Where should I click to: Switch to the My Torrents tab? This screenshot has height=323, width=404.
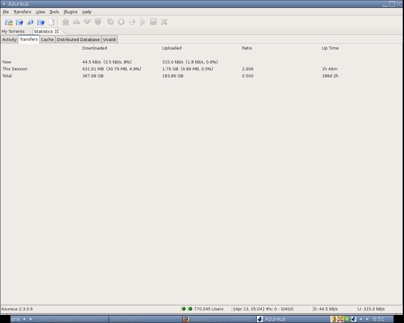[13, 32]
